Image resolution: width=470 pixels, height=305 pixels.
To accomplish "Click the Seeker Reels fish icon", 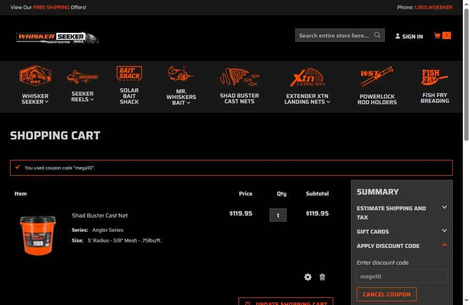I will tap(82, 77).
